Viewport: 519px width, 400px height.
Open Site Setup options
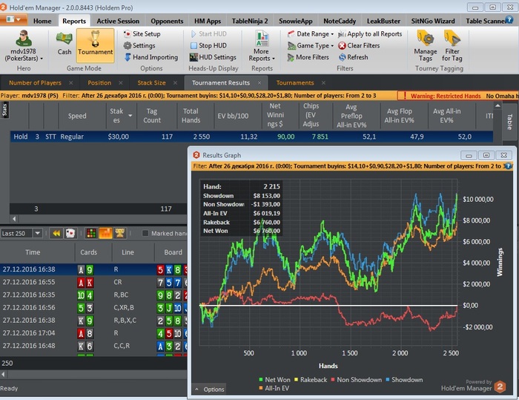[x=142, y=34]
